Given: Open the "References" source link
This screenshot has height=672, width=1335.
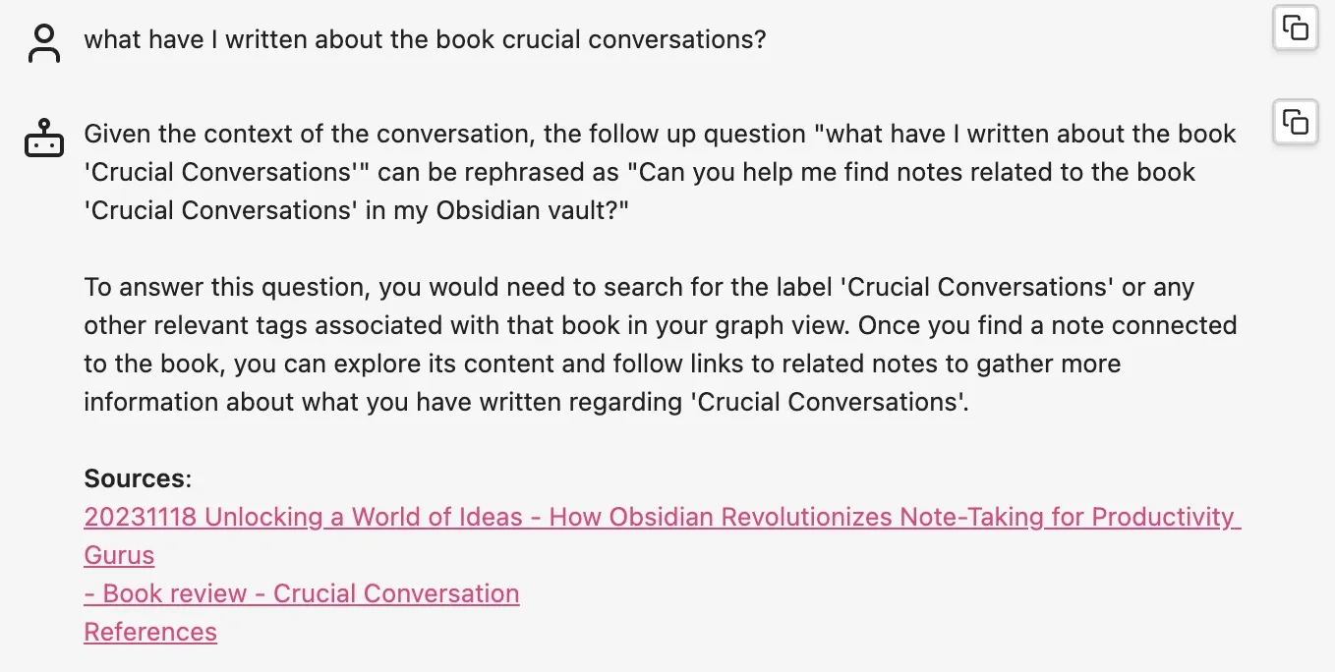Looking at the screenshot, I should pyautogui.click(x=150, y=632).
